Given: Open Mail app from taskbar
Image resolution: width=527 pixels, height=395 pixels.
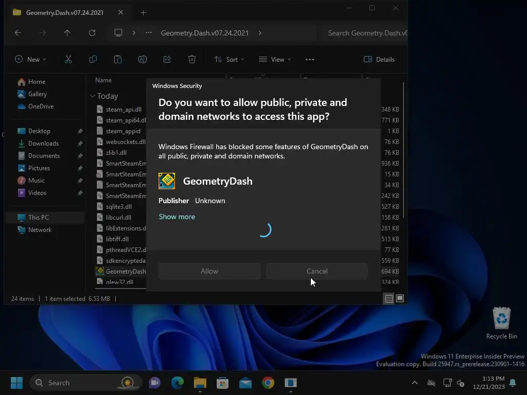Looking at the screenshot, I should pos(245,383).
